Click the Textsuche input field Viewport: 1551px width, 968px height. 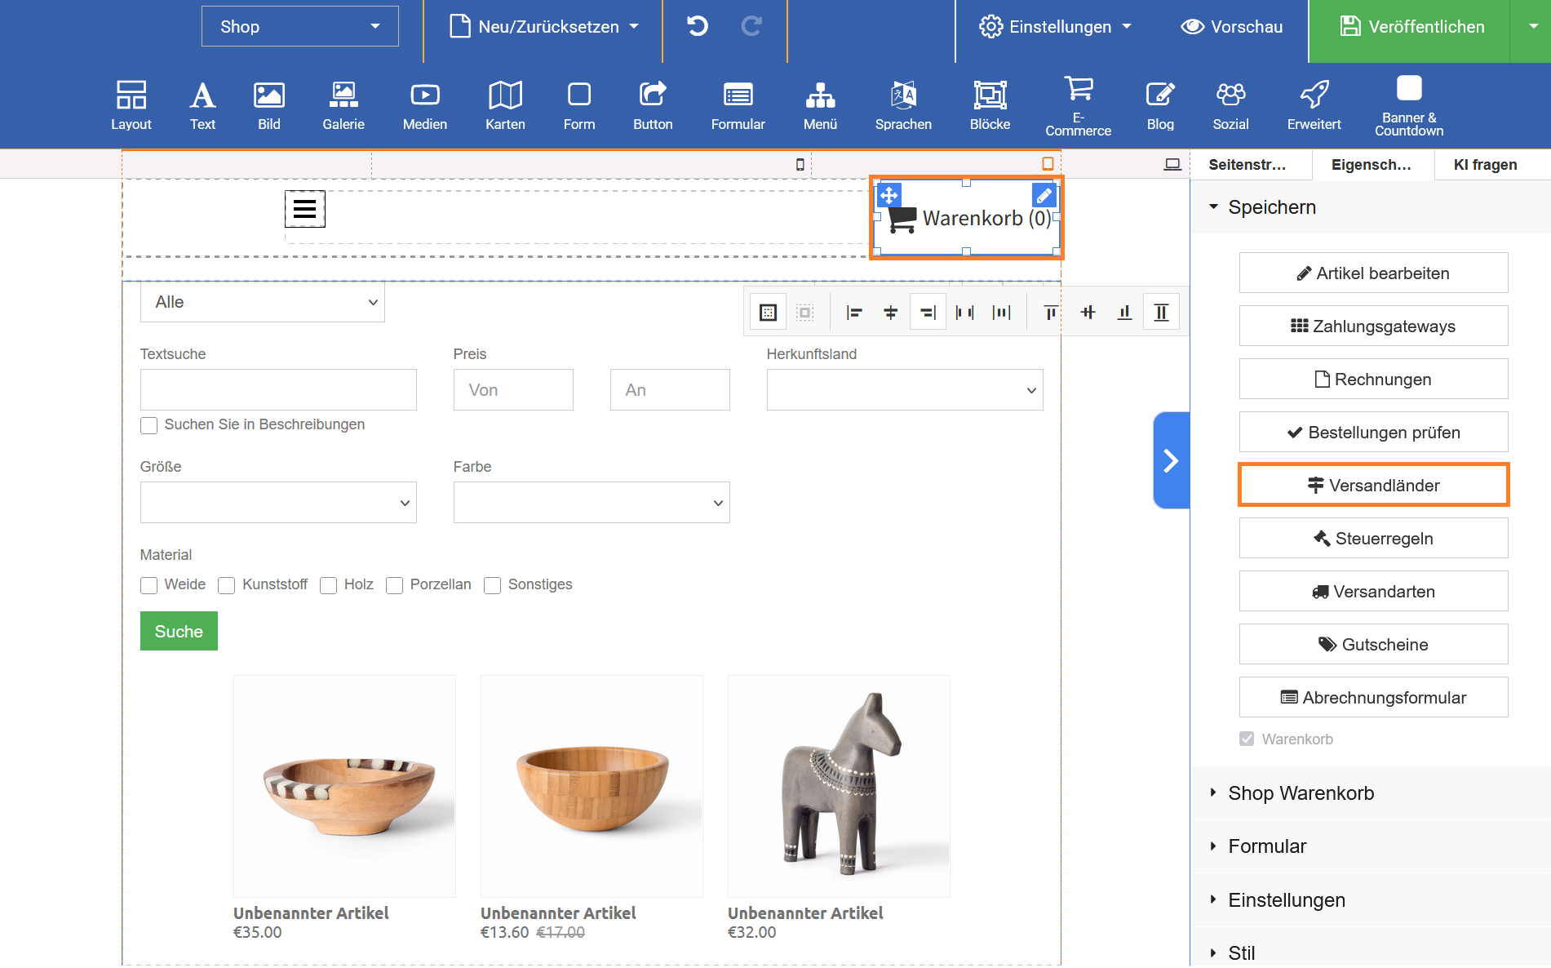pyautogui.click(x=278, y=390)
